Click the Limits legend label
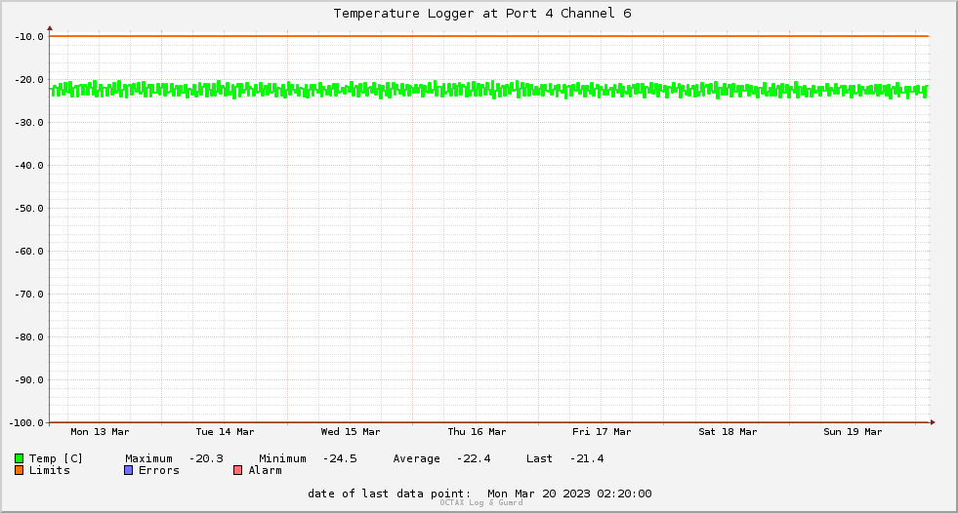The height and width of the screenshot is (513, 958). pos(50,470)
